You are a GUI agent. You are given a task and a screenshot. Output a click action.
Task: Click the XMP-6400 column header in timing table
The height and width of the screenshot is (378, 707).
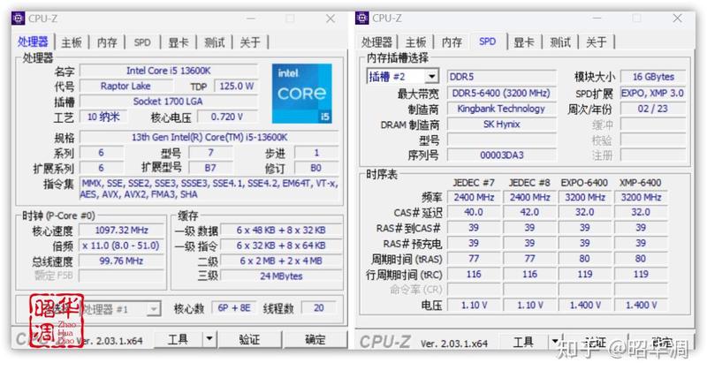[x=640, y=183]
